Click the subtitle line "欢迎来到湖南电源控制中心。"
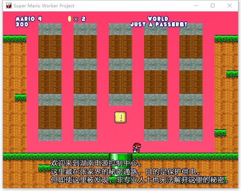 96,163
